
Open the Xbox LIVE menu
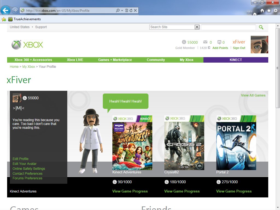coord(75,60)
